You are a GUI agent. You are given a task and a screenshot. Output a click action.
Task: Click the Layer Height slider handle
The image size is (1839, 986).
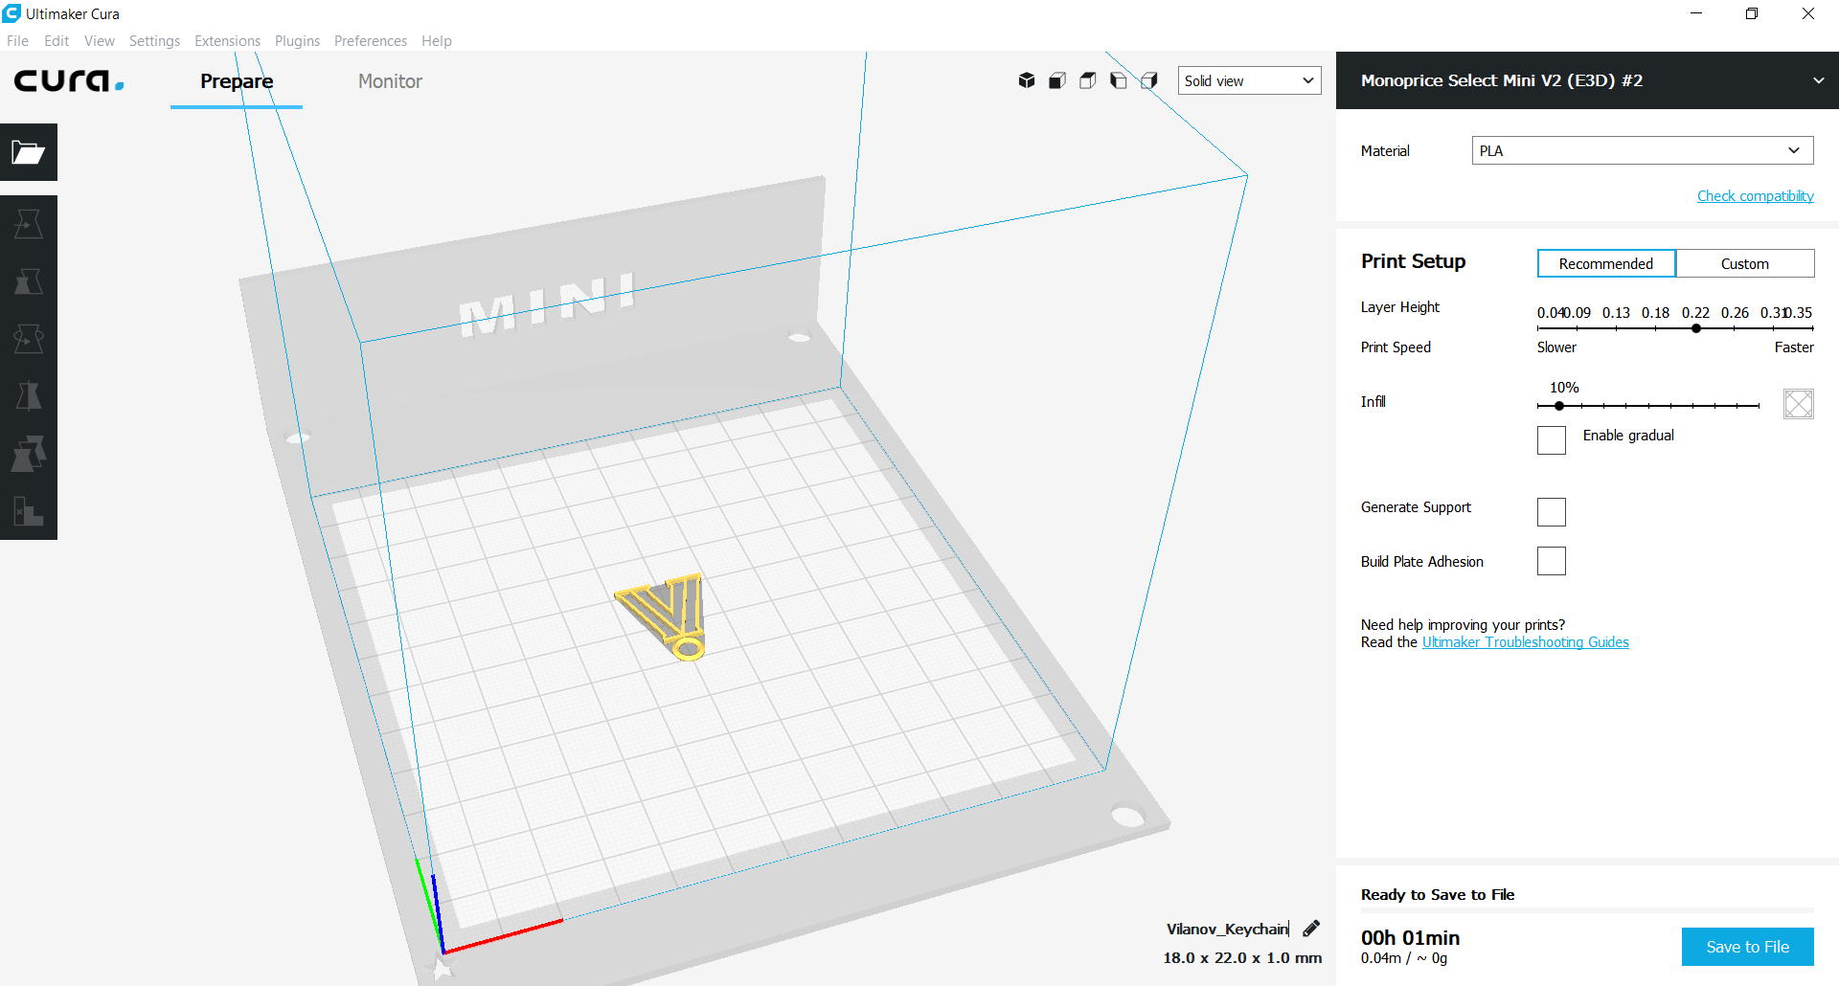[1696, 328]
